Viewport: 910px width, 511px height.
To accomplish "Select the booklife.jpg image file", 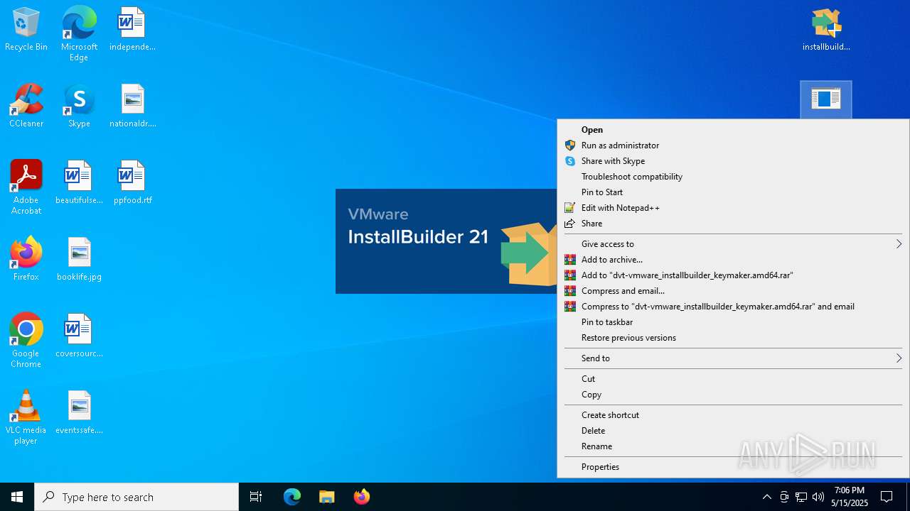I will (79, 260).
